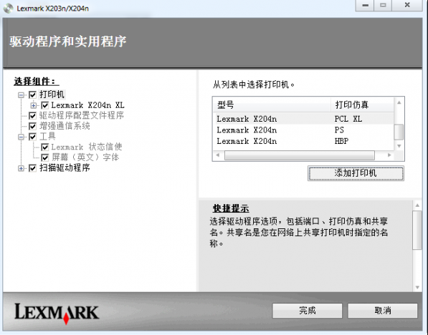
Task: Toggle the 屏幕（英文）字体 checkbox
Action: (x=44, y=157)
